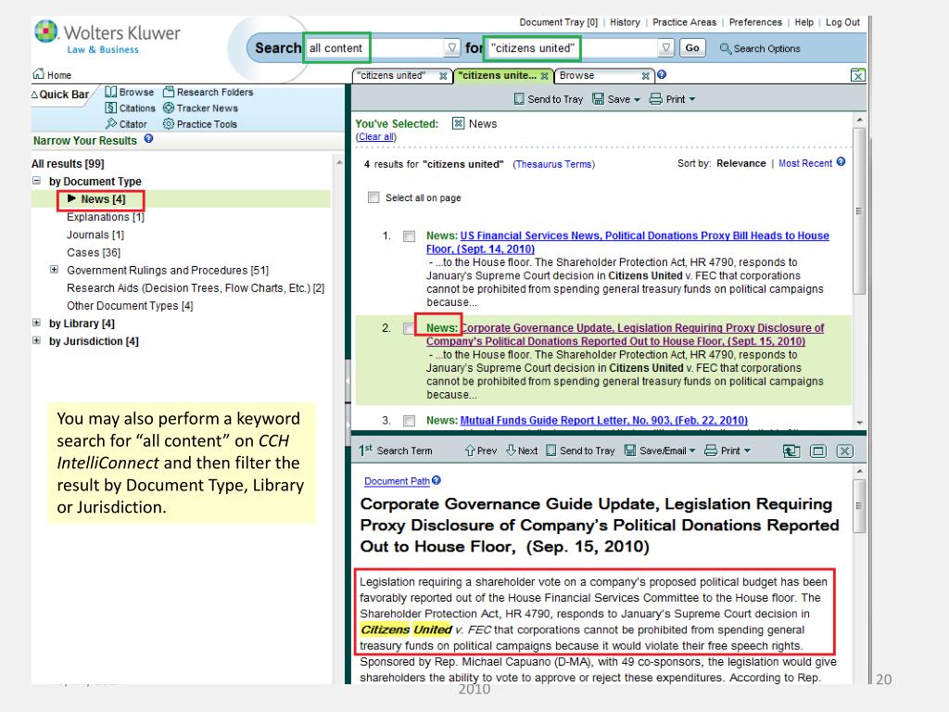This screenshot has height=712, width=949.
Task: Filter results by Explanations [1]
Action: (x=106, y=217)
